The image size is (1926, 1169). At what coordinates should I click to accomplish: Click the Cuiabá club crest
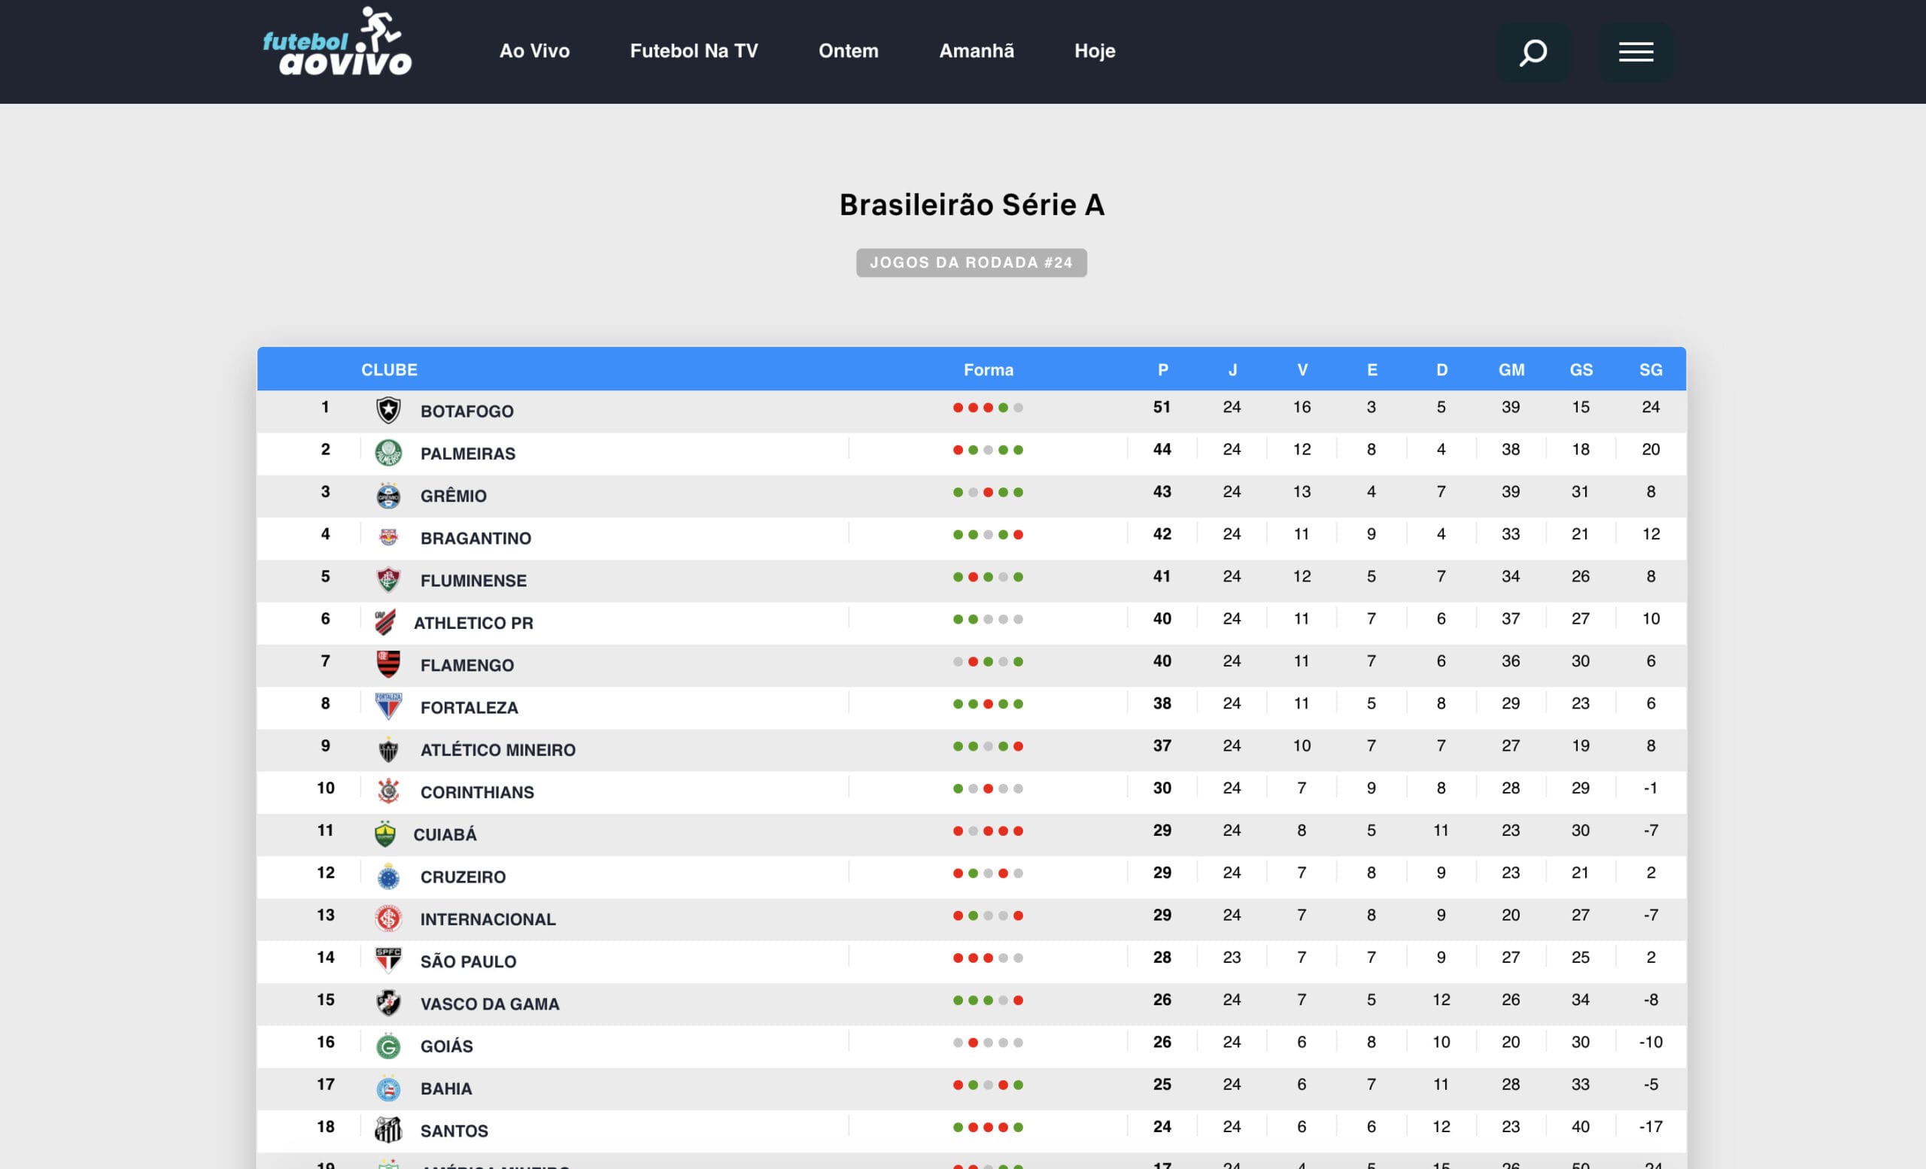pos(385,833)
